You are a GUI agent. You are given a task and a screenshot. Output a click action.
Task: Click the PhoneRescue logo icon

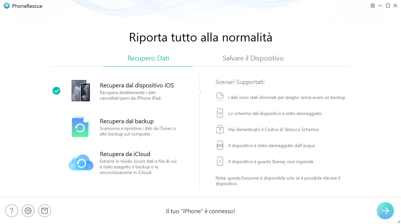(6, 6)
